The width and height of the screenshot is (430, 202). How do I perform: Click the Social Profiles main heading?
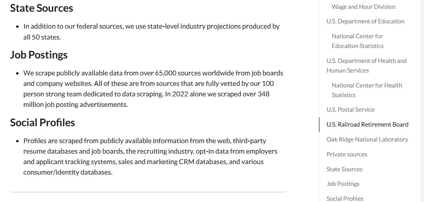pyautogui.click(x=42, y=123)
